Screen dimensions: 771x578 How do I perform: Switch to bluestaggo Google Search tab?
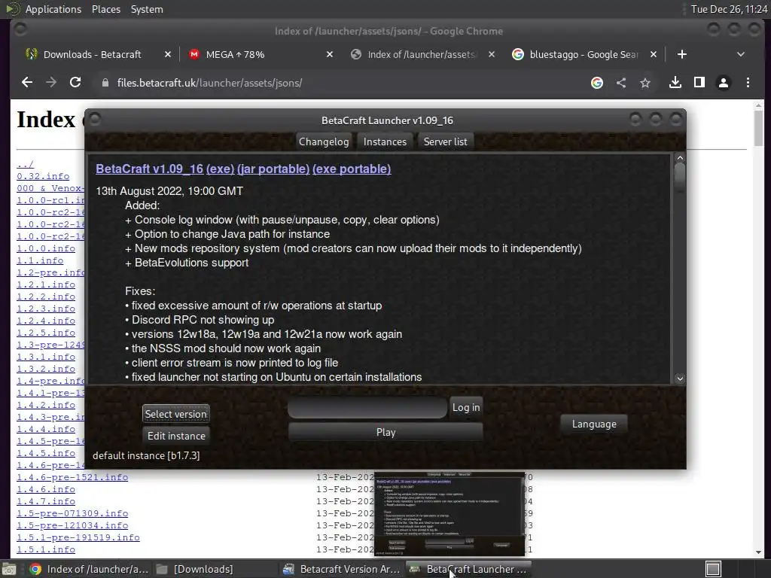583,54
